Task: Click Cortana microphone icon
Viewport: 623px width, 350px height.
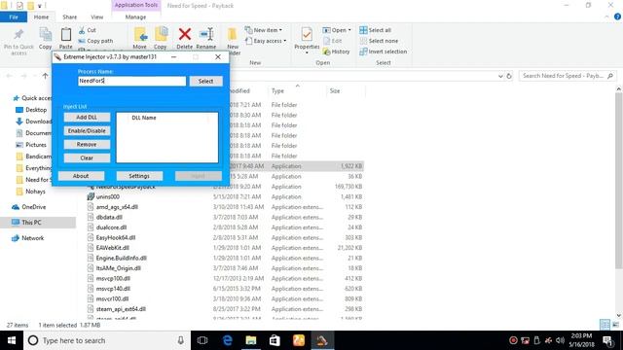Action: point(180,340)
